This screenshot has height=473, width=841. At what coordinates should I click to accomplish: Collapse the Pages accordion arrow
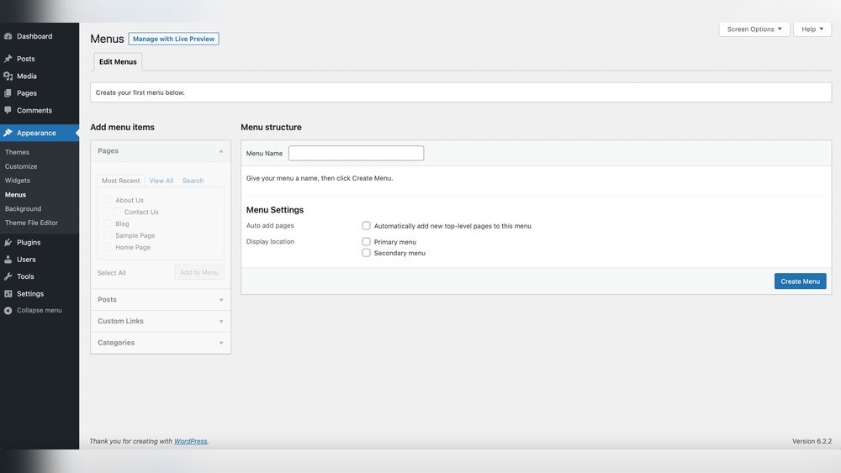(x=221, y=151)
